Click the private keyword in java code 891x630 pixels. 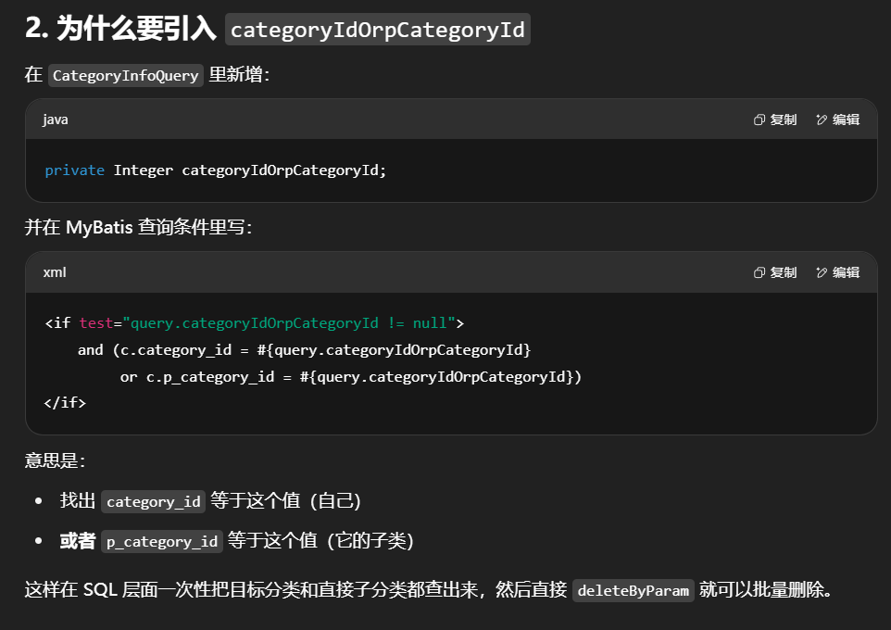click(x=74, y=170)
